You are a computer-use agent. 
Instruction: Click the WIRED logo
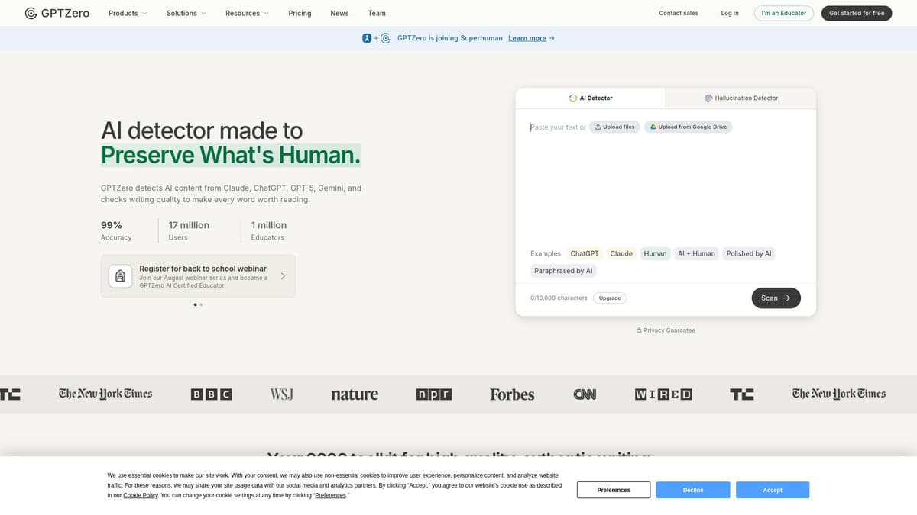click(x=663, y=394)
